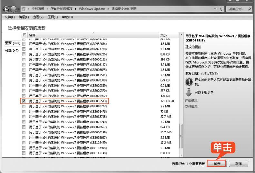
Task: Check the box for update KB2999226
Action: 24,54
